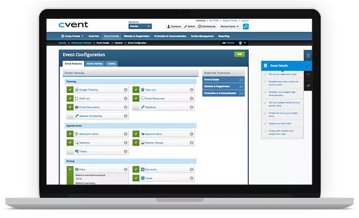Click the info icon next to Tracks
Viewport: 359px width, 218px height.
pos(126,151)
